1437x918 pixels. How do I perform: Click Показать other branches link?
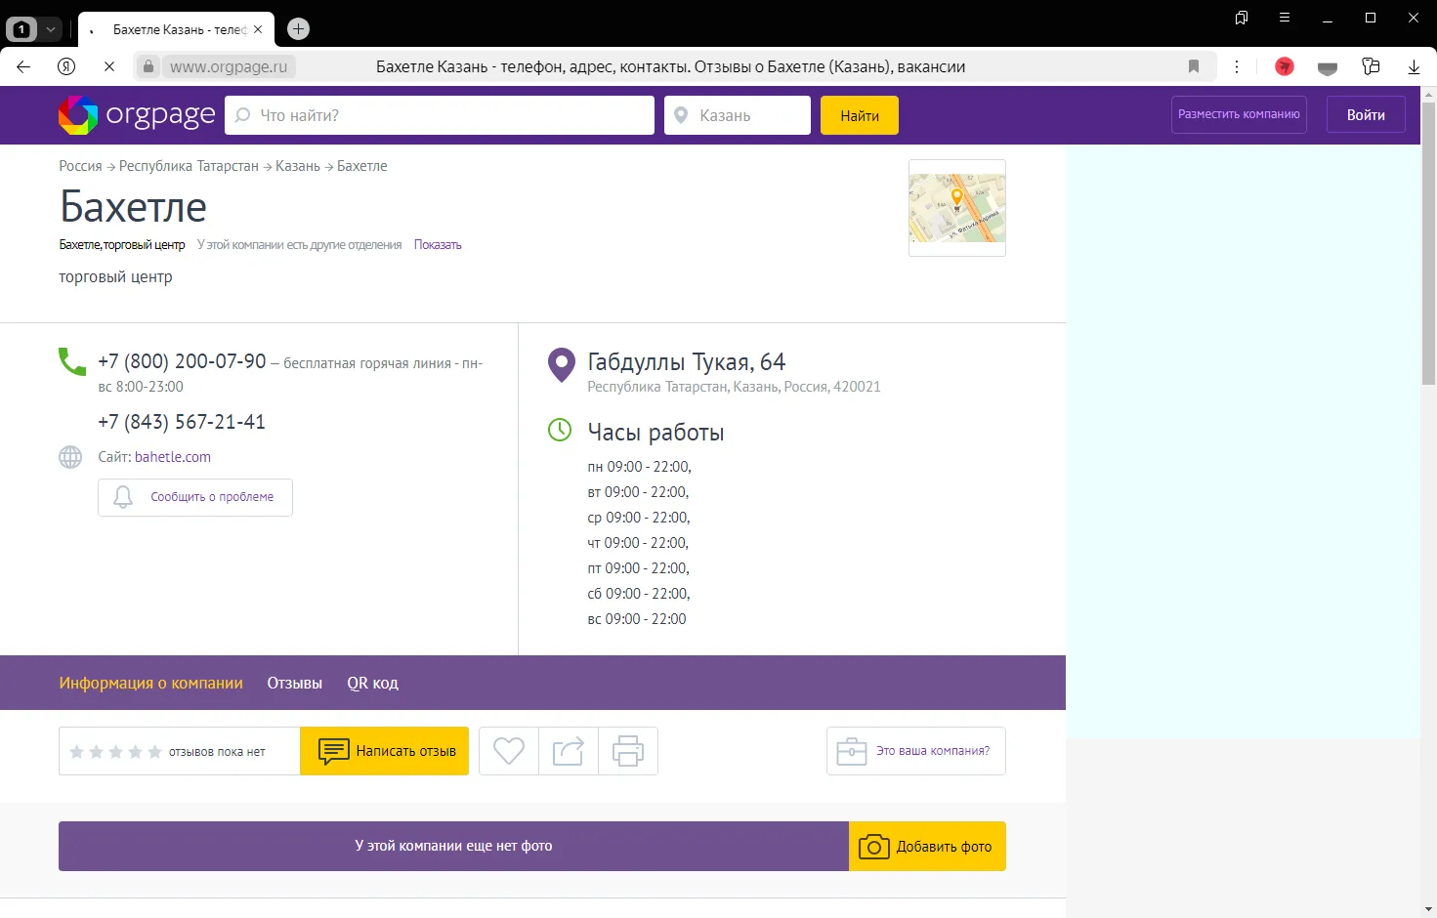pyautogui.click(x=438, y=245)
